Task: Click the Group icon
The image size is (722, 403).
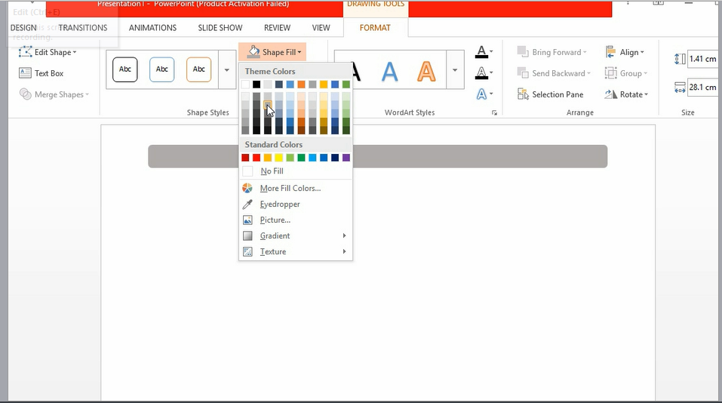Action: click(x=610, y=72)
